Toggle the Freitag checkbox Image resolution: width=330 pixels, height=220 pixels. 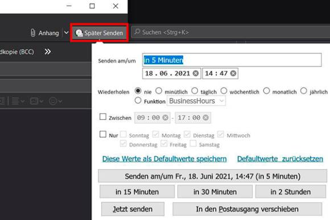click(x=164, y=143)
